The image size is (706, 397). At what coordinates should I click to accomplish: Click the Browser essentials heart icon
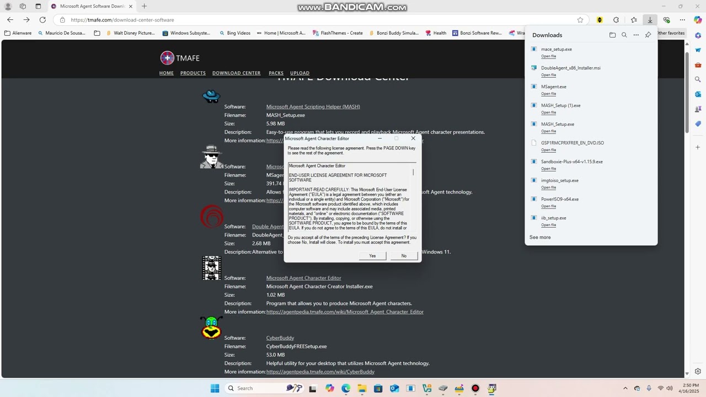coord(666,20)
